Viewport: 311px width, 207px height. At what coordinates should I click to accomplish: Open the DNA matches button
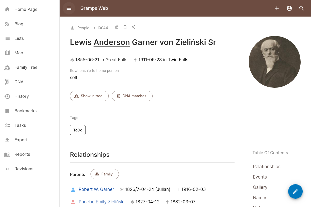pyautogui.click(x=132, y=96)
